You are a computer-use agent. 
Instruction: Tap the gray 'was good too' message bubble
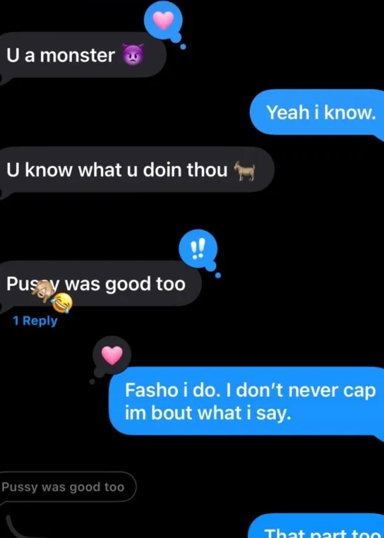(x=101, y=283)
